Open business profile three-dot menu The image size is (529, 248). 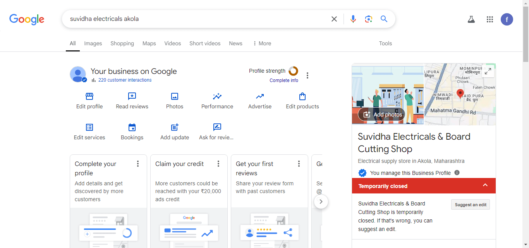[307, 75]
